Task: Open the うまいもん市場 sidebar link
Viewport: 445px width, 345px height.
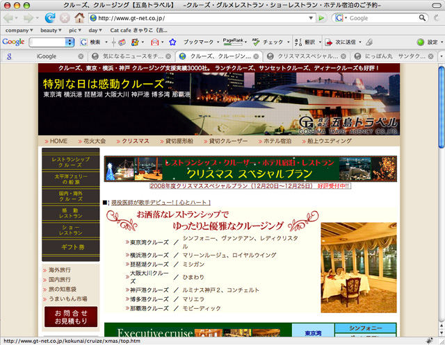Action: pyautogui.click(x=67, y=298)
